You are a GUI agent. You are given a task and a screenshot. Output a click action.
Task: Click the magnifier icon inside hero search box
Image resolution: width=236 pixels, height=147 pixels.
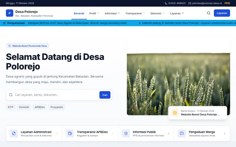click(x=11, y=95)
